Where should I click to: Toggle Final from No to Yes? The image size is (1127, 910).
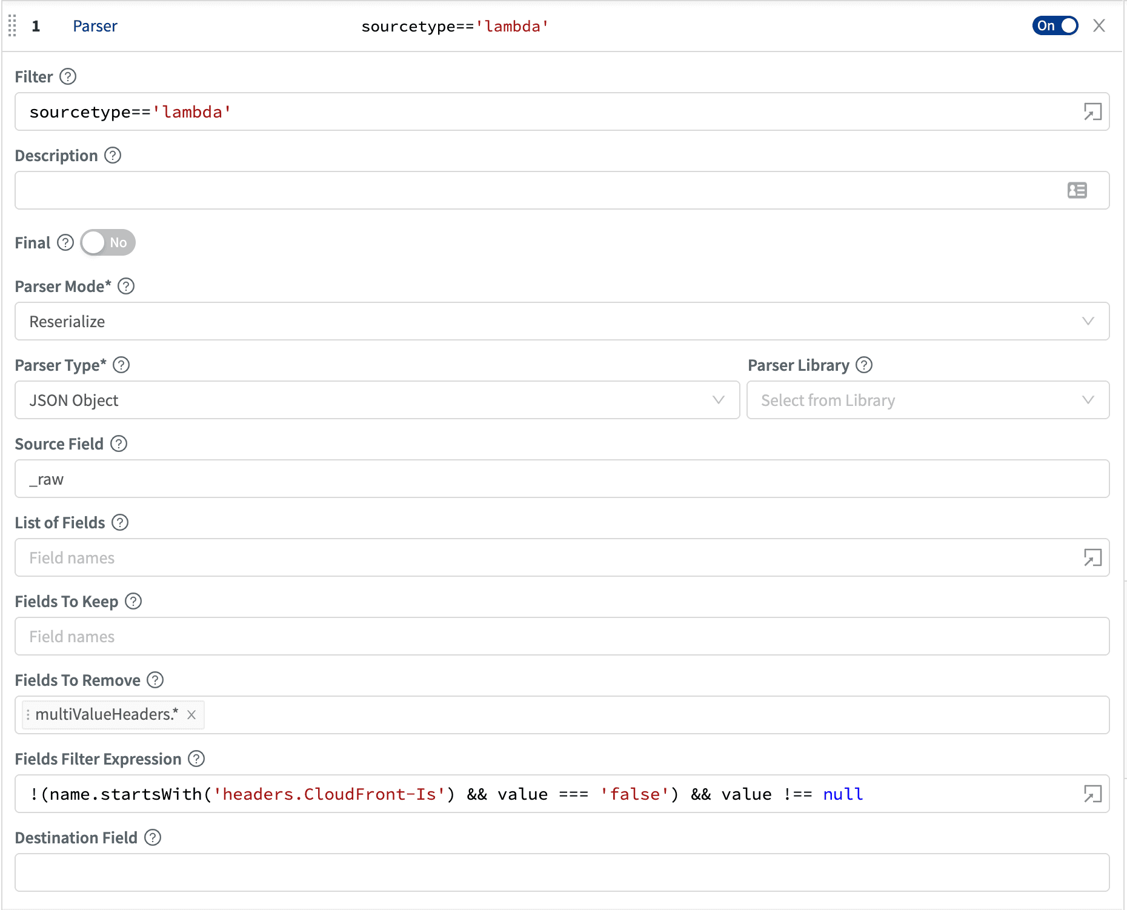[107, 242]
